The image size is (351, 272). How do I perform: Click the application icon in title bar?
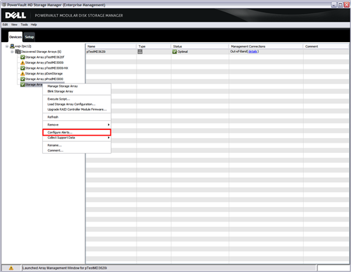(x=4, y=4)
